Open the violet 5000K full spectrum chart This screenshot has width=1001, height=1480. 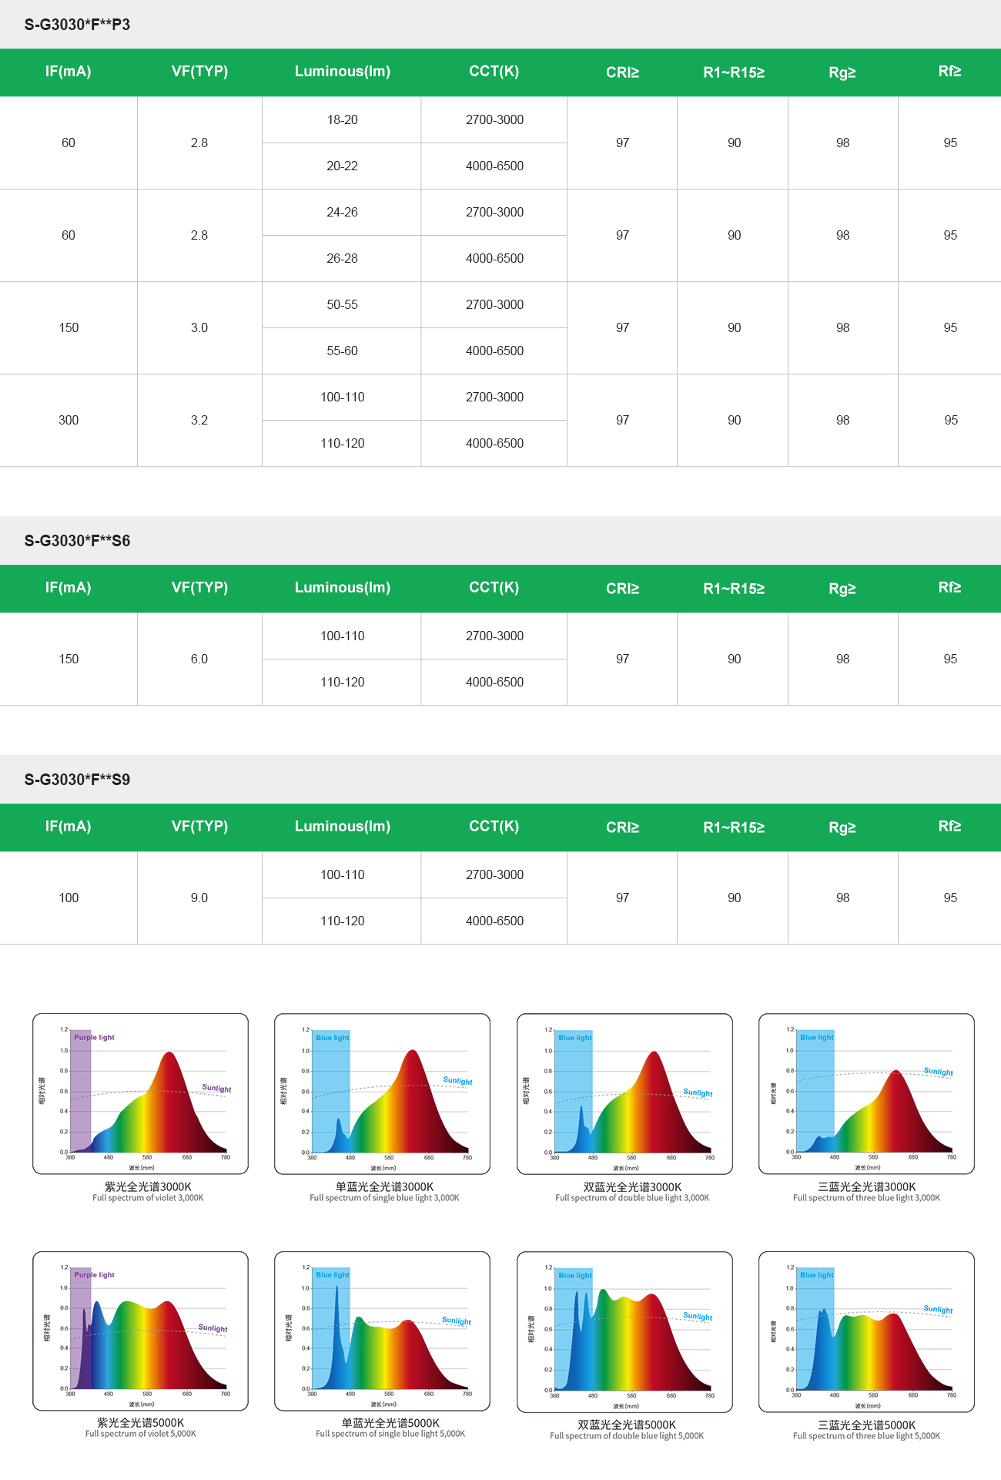click(x=140, y=1331)
